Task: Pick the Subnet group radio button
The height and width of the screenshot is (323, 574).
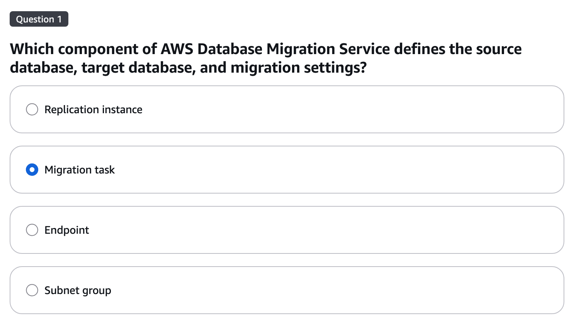Action: click(x=32, y=290)
